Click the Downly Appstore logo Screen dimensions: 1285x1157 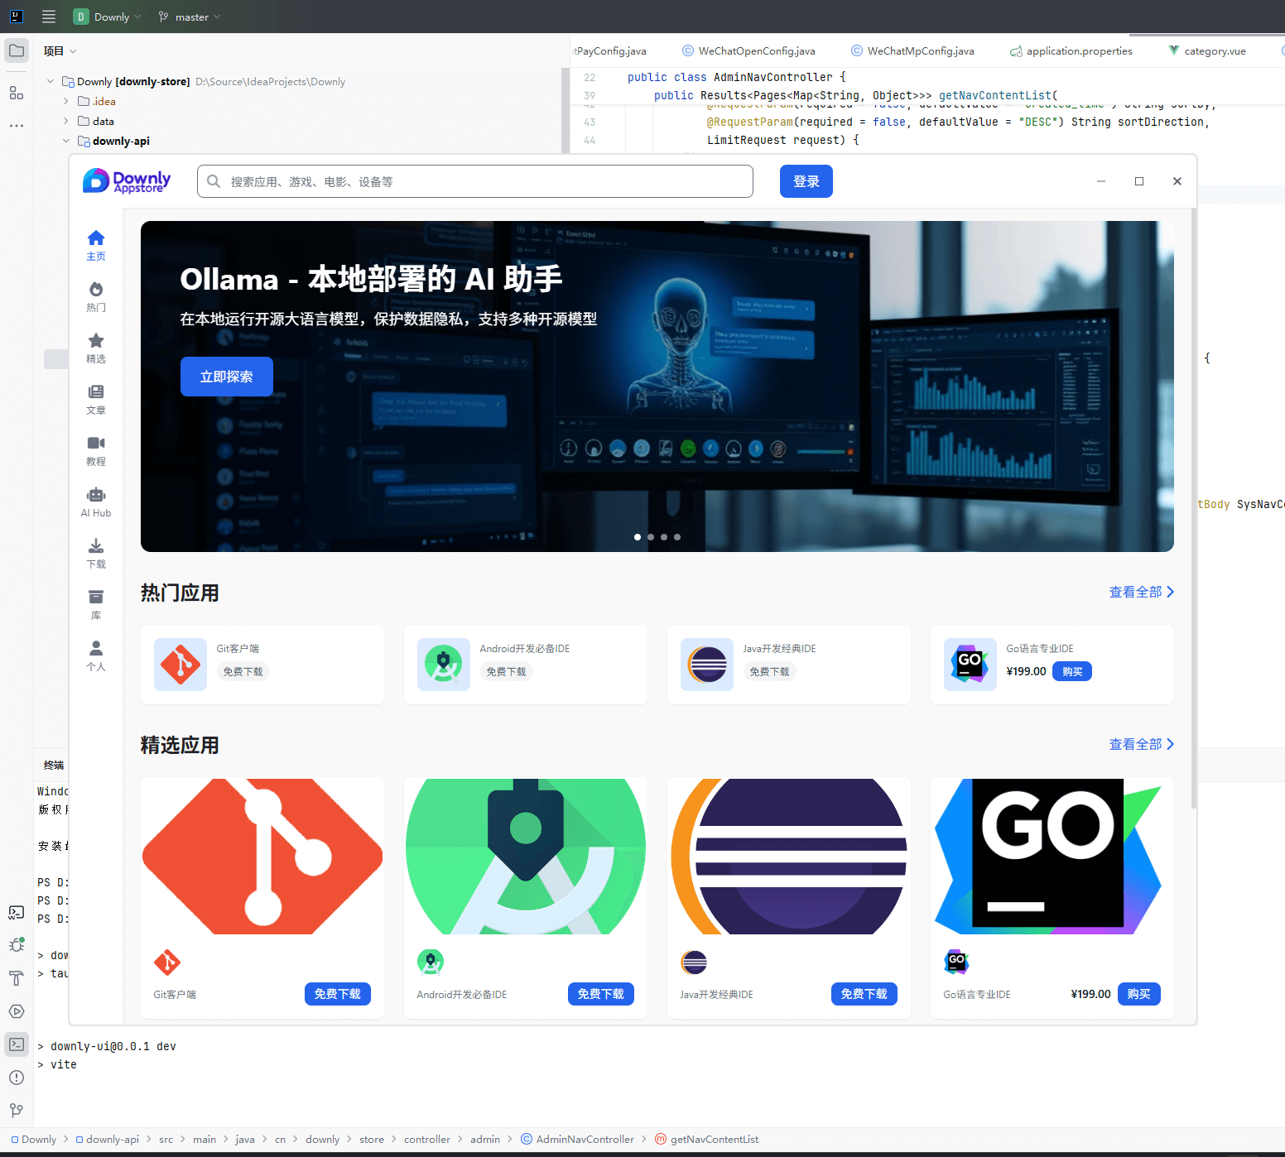[127, 181]
